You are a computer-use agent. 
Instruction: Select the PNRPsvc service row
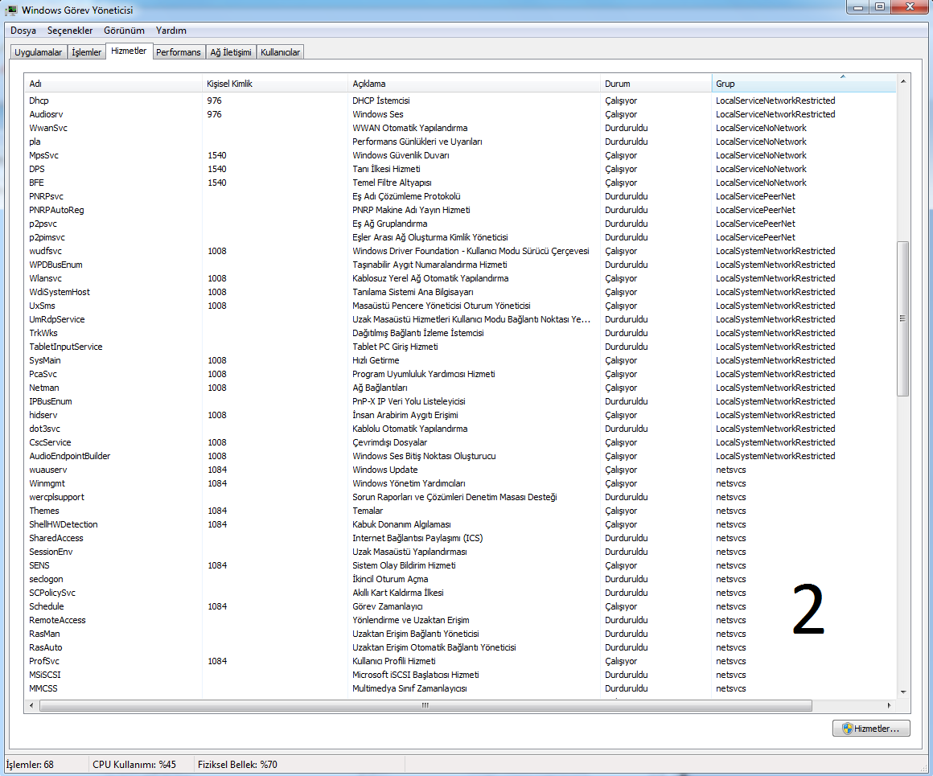tap(460, 196)
